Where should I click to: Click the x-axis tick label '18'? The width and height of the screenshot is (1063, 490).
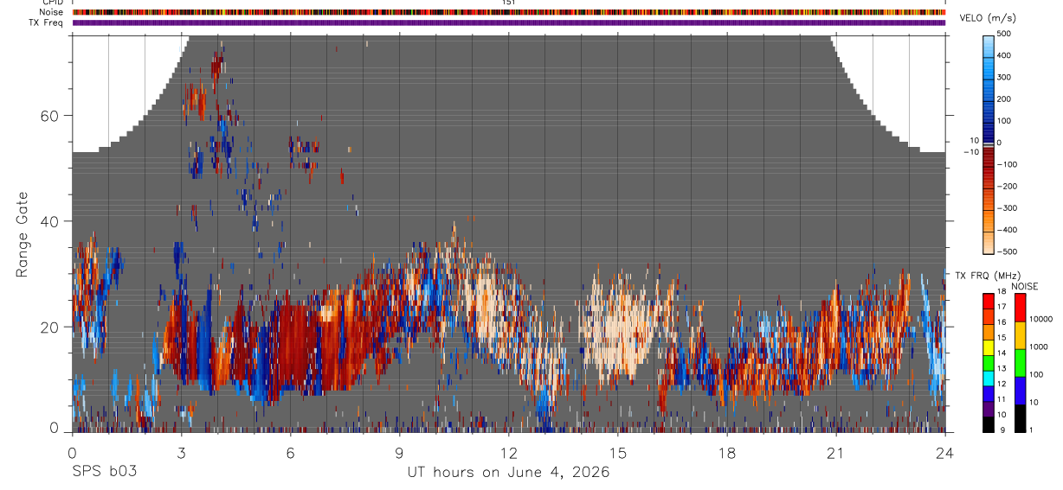click(x=727, y=452)
